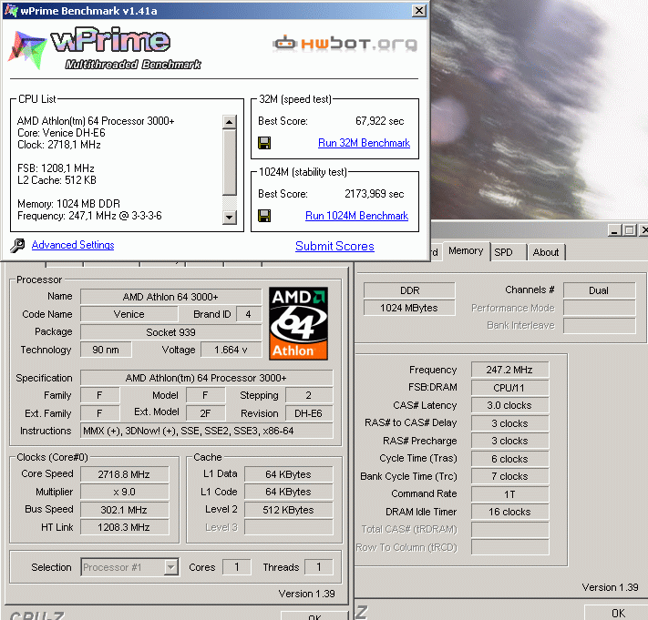Screen dimensions: 648x620
Task: Click OK in the CPU-Z CPU window
Action: pyautogui.click(x=314, y=615)
